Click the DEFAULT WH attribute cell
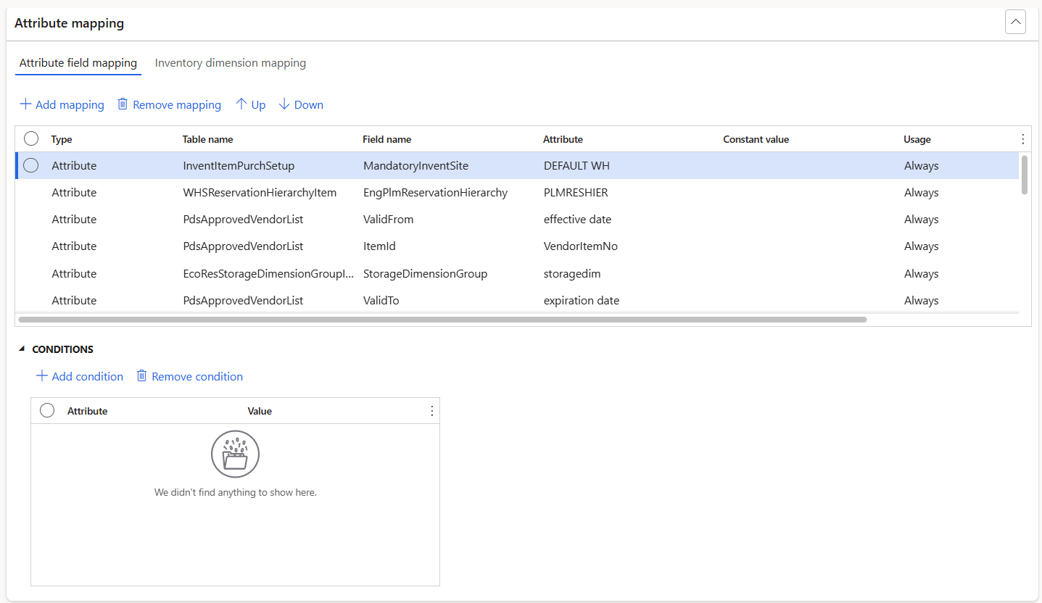The image size is (1042, 603). coord(576,166)
